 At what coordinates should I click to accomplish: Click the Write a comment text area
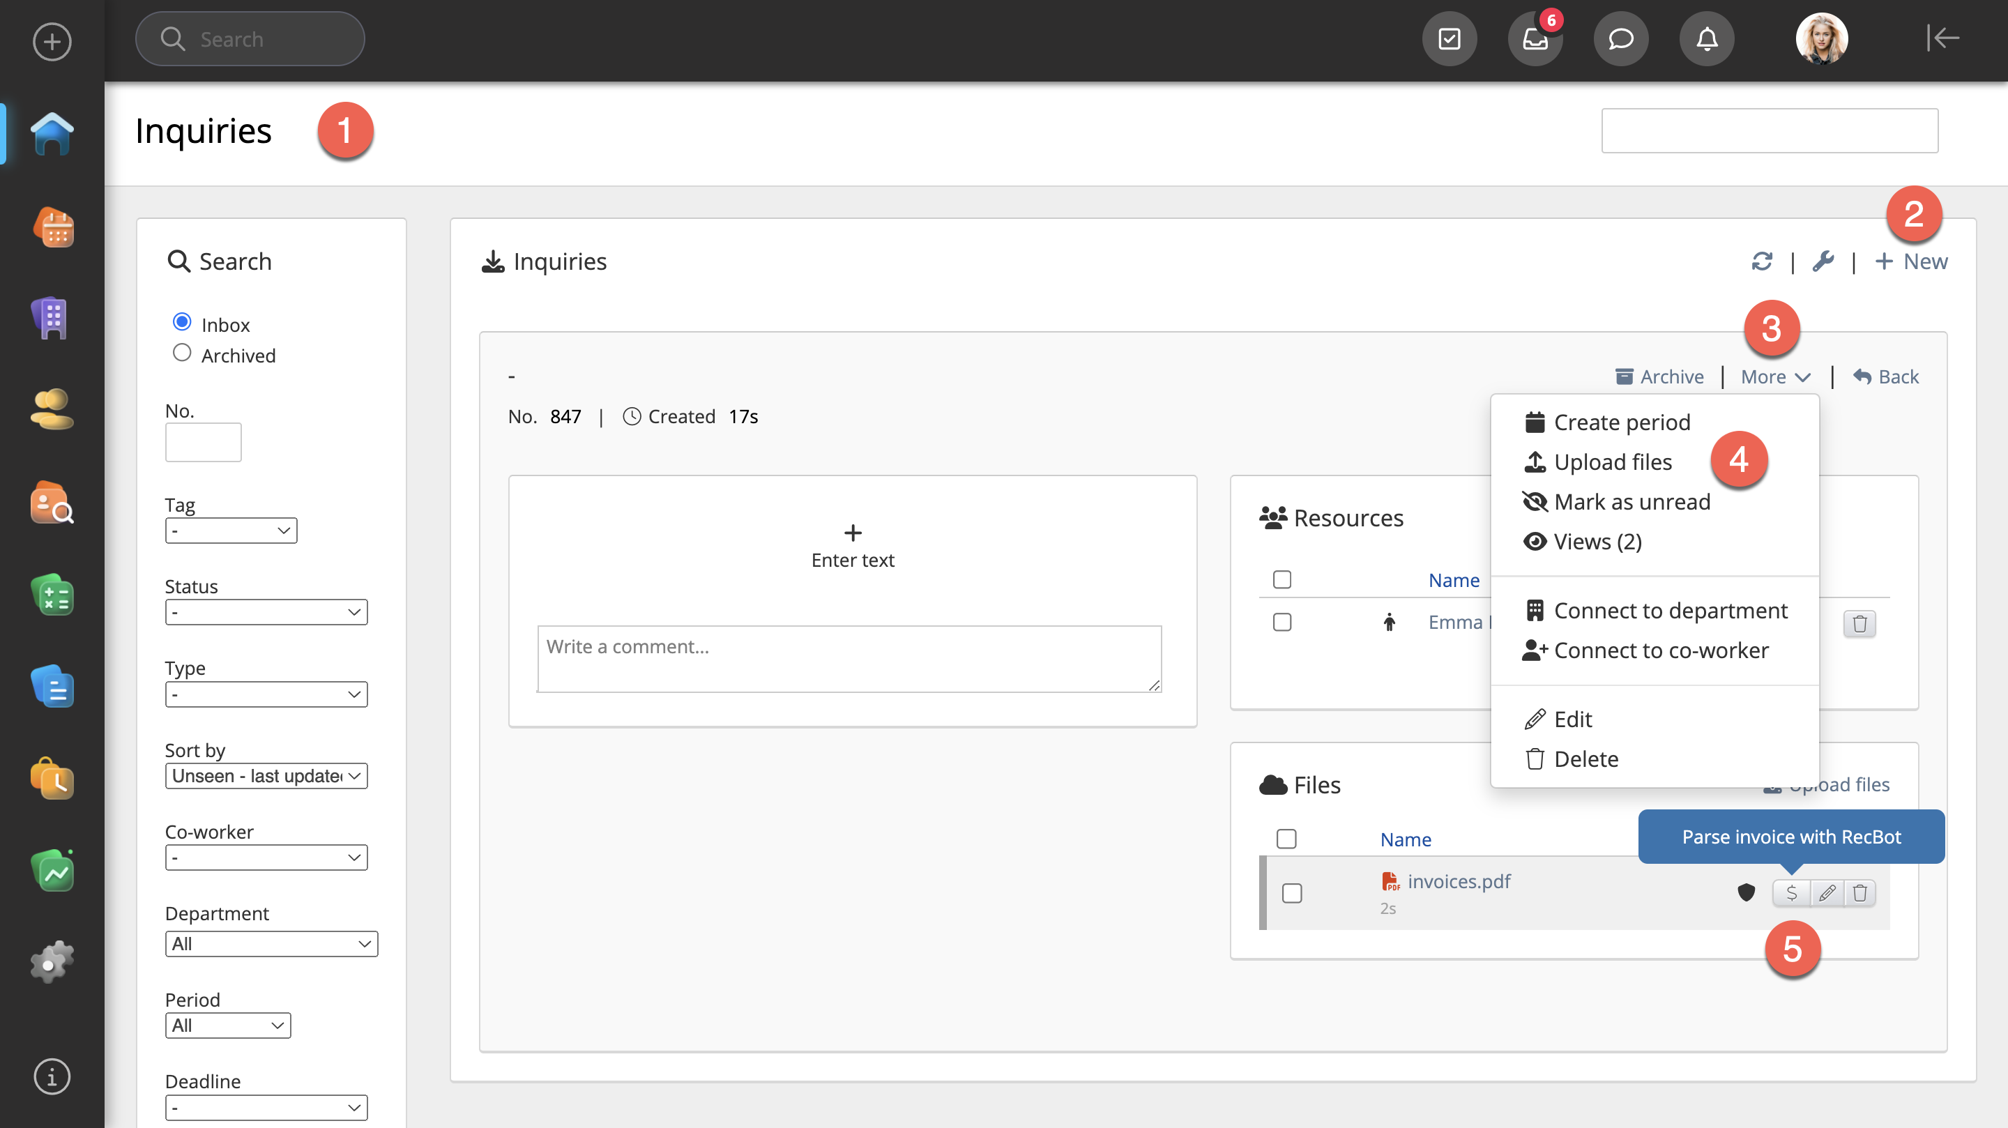pyautogui.click(x=849, y=658)
